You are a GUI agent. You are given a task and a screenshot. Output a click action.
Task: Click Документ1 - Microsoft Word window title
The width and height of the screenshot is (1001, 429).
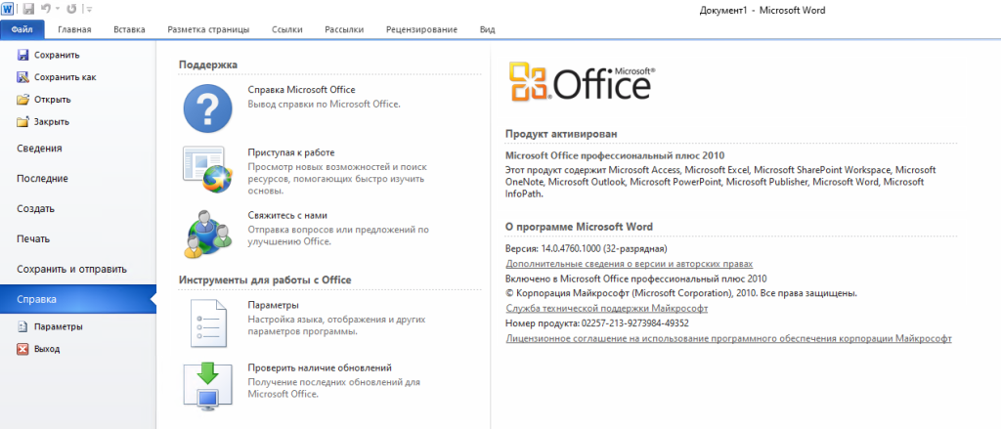point(762,10)
